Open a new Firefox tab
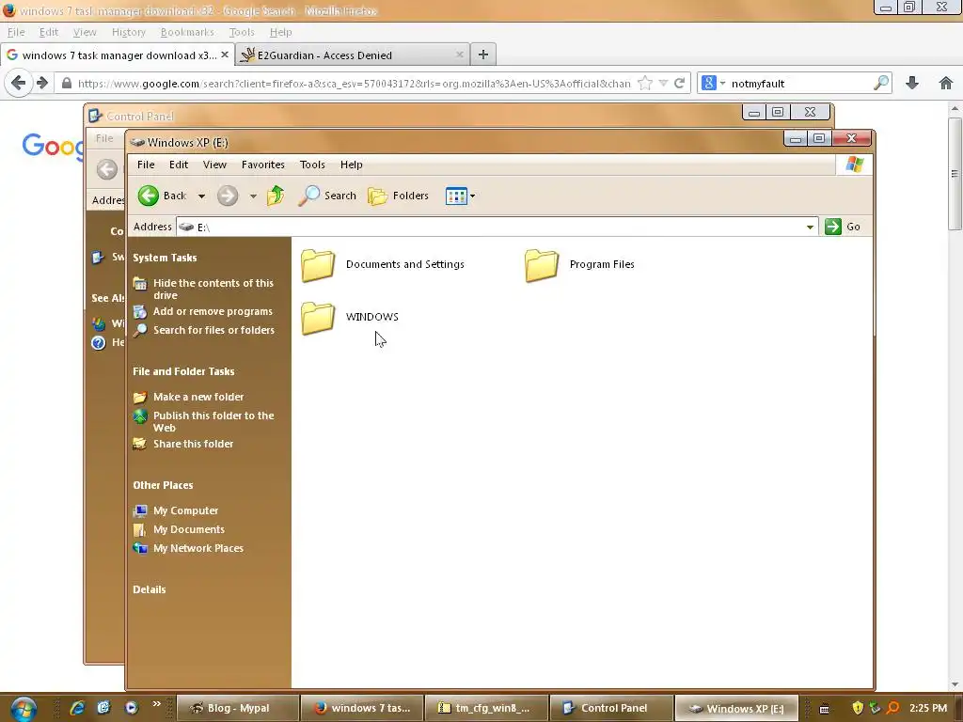 click(483, 55)
